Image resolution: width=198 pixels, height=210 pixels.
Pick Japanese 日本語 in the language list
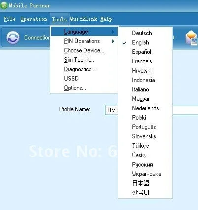click(145, 183)
